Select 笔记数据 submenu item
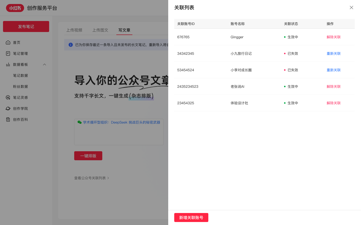 21,75
